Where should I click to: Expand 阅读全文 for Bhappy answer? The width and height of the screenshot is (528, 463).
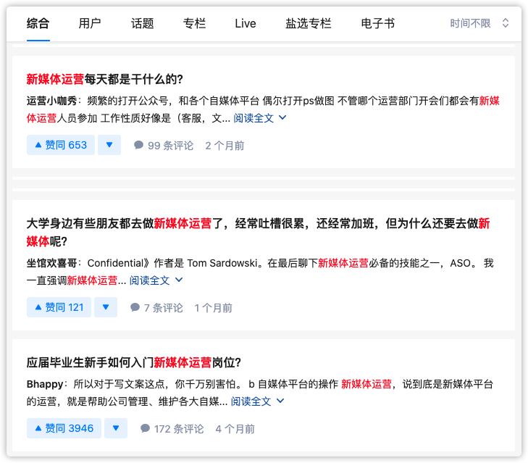click(x=258, y=401)
